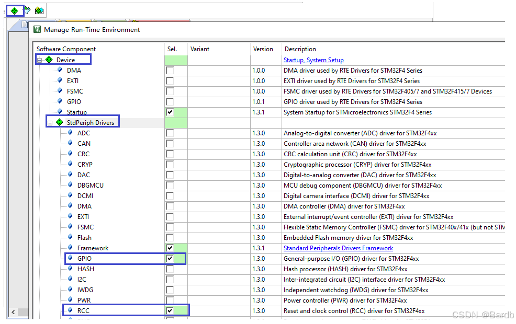
Task: Click the blue icon beside Framework
Action: (70, 247)
